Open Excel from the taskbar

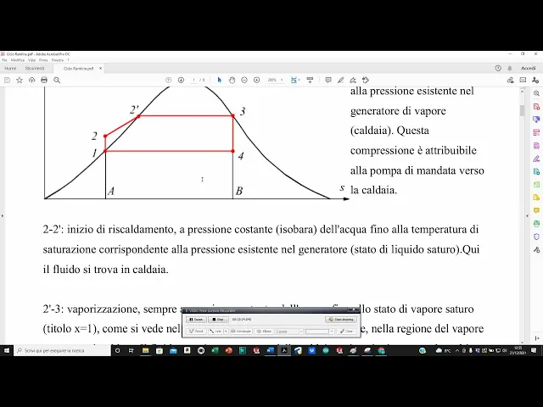215,350
